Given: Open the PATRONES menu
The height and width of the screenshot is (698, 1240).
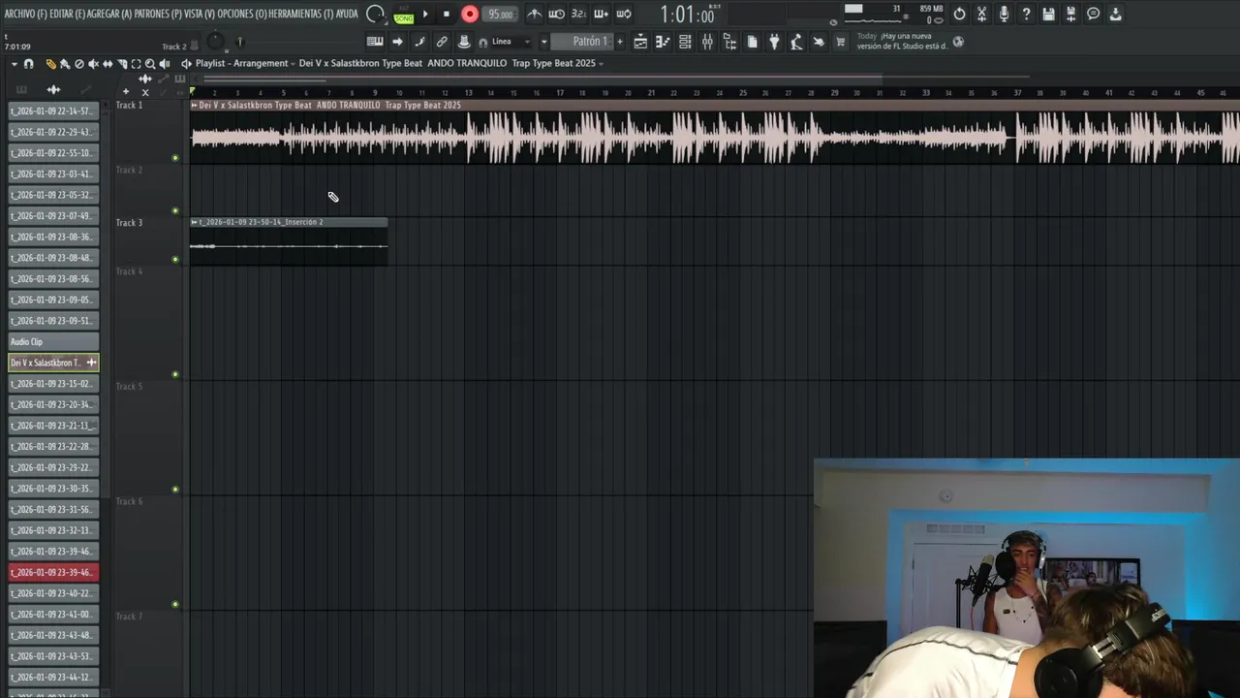Looking at the screenshot, I should pyautogui.click(x=157, y=14).
